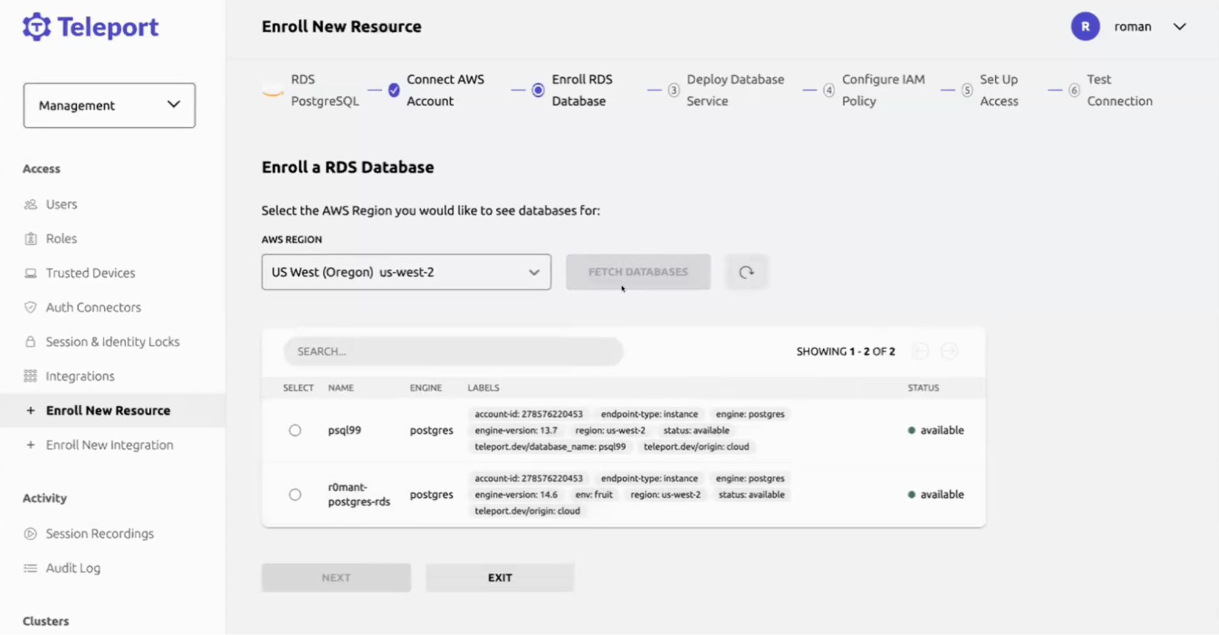1219x635 pixels.
Task: Click the Deploy Database Service step label
Action: click(735, 90)
